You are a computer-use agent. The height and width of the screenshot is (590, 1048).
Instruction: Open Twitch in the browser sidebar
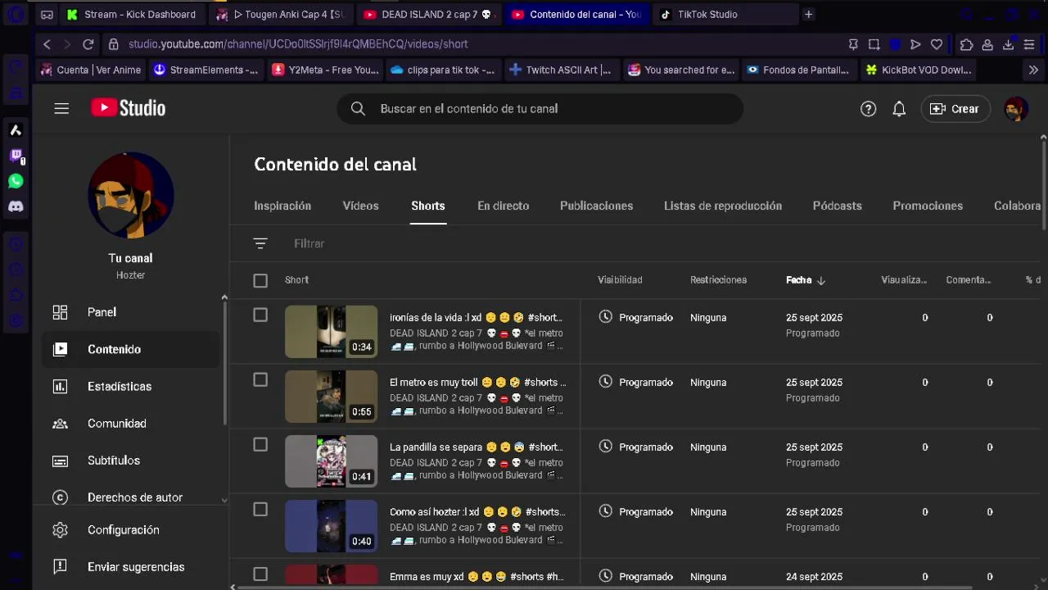[16, 156]
